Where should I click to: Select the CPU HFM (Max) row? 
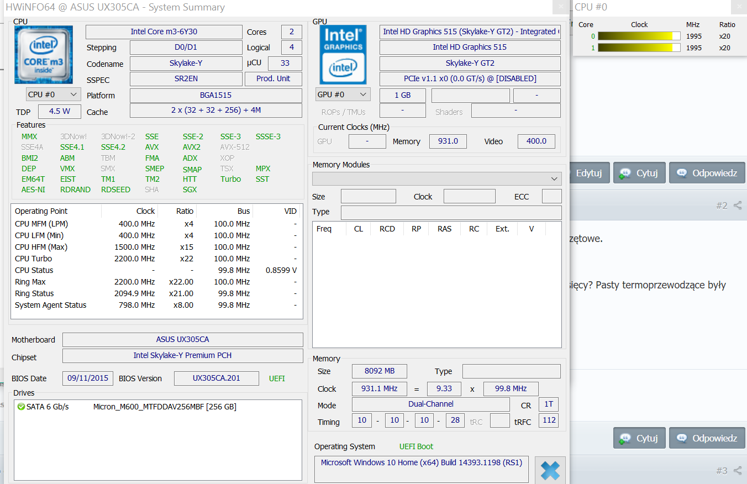(x=156, y=247)
